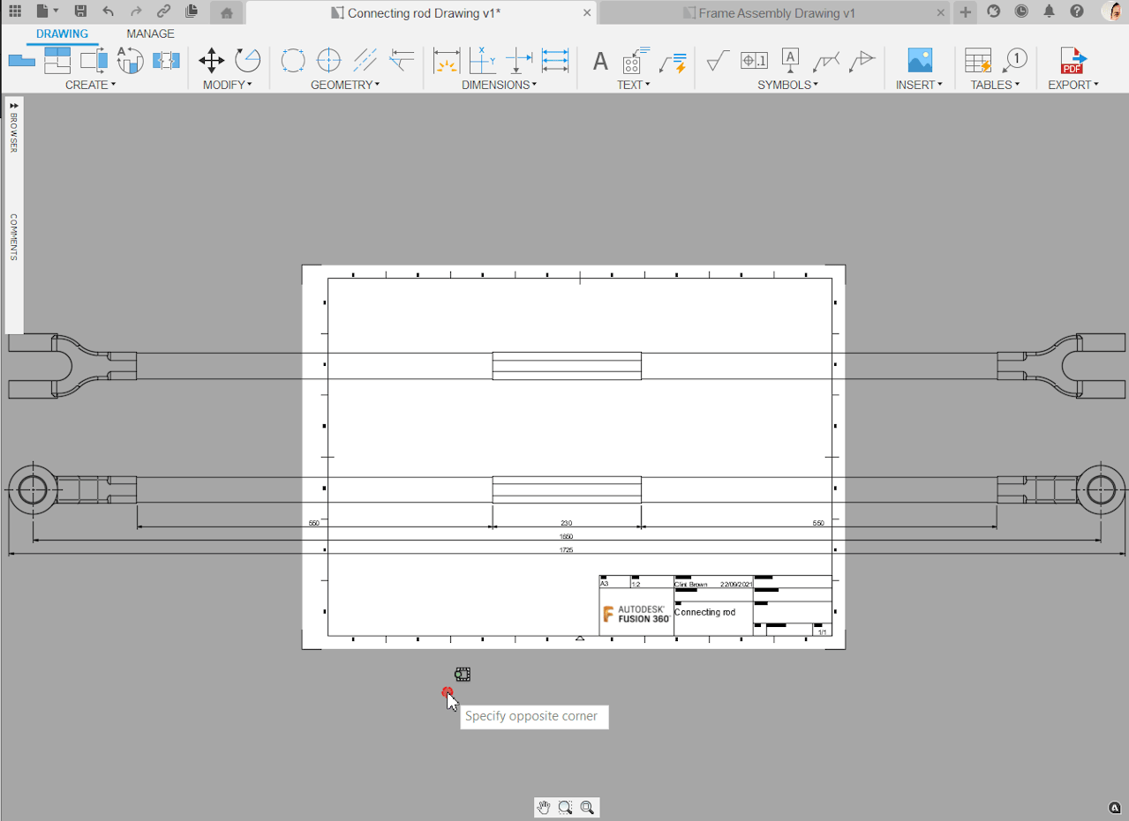Select the Ordinate Dimension tool
The image size is (1129, 821).
click(x=483, y=61)
